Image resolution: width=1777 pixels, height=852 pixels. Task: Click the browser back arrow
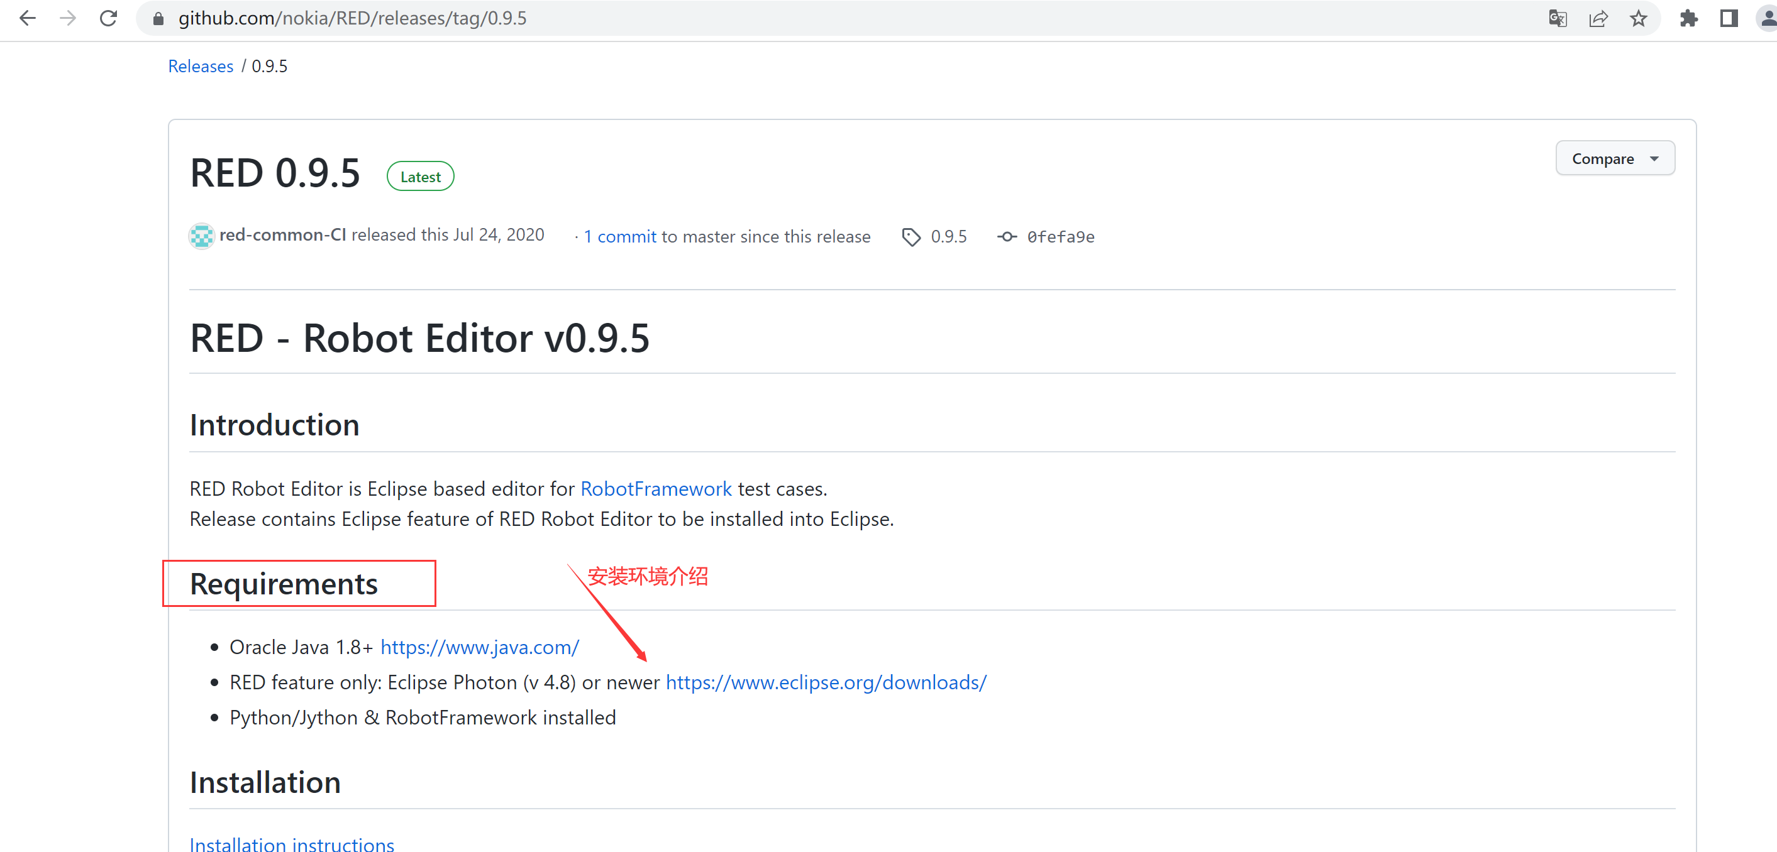tap(28, 18)
